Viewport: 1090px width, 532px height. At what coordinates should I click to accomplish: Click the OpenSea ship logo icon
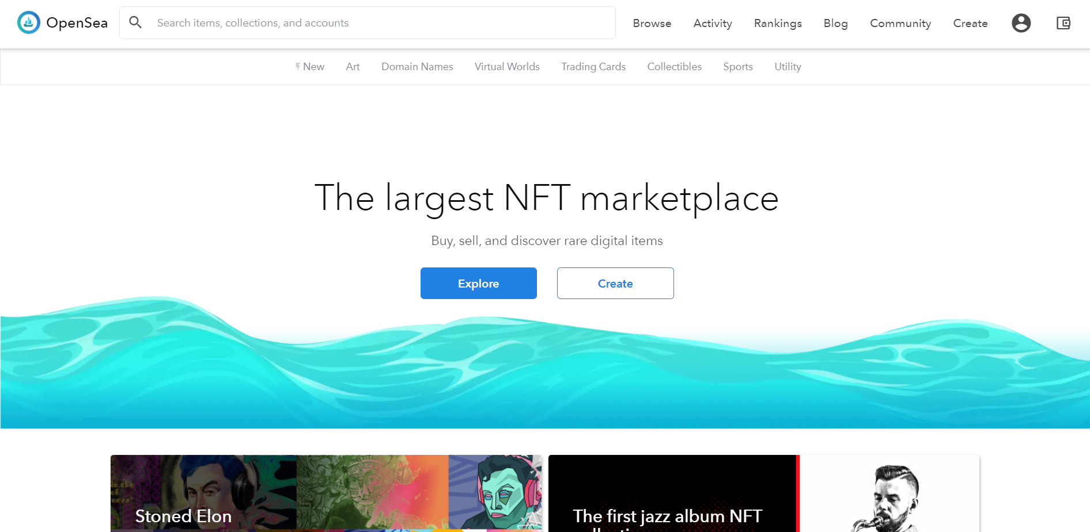click(x=29, y=23)
